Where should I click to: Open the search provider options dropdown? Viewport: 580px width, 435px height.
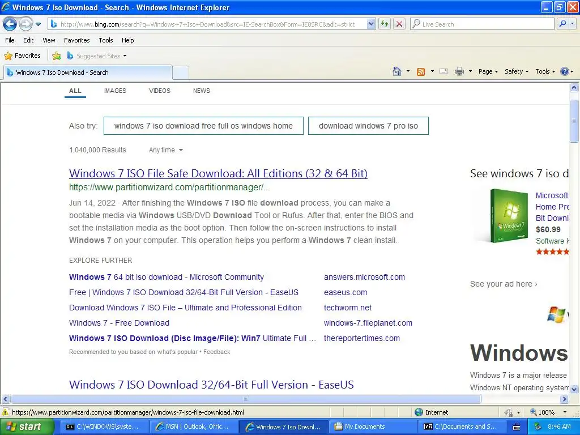tap(573, 24)
